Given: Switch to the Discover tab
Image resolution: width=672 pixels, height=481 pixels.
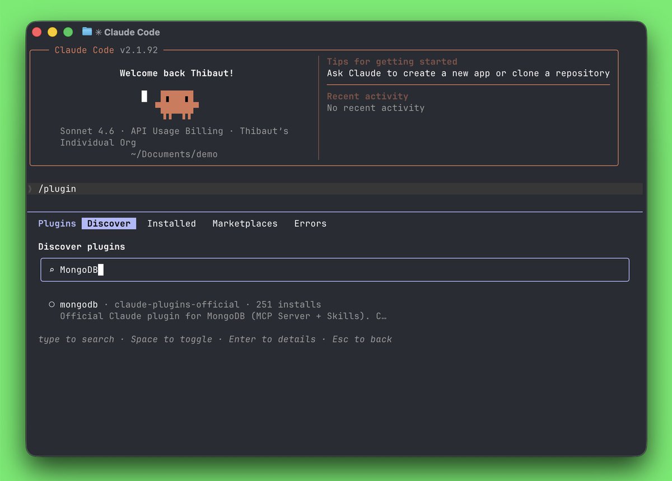Looking at the screenshot, I should point(109,224).
